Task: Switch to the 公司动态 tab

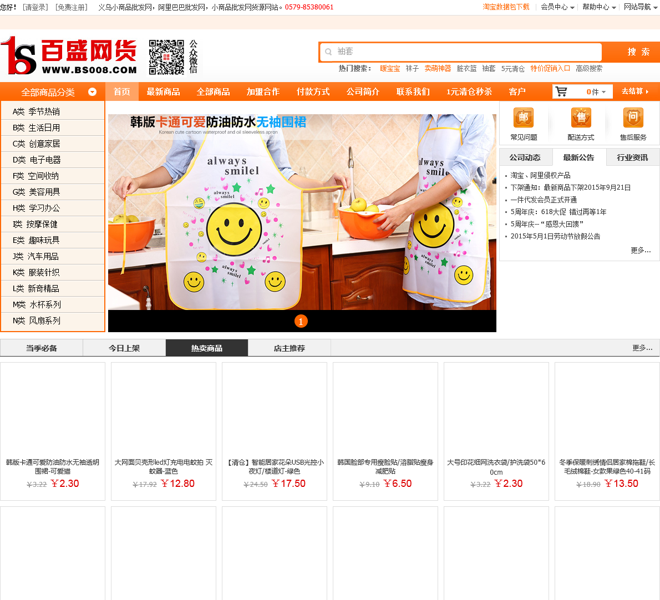Action: 525,157
